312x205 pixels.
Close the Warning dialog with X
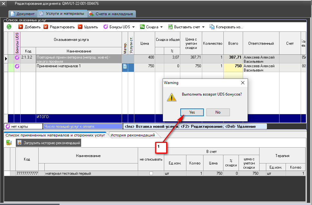pos(242,83)
